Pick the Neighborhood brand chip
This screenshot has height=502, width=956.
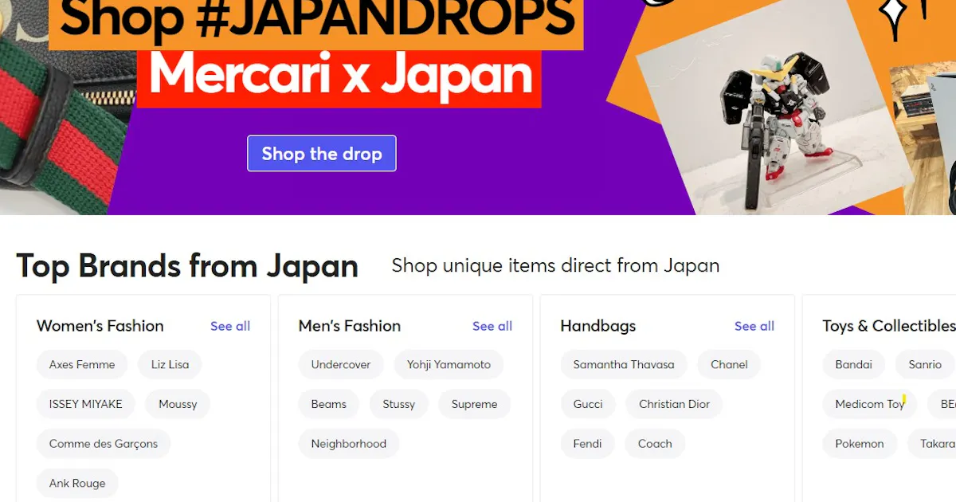(349, 444)
